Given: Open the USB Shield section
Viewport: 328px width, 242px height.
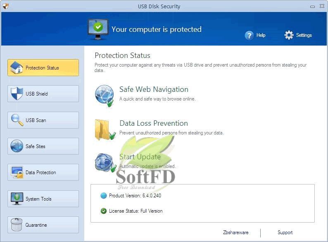Looking at the screenshot, I should click(43, 93).
